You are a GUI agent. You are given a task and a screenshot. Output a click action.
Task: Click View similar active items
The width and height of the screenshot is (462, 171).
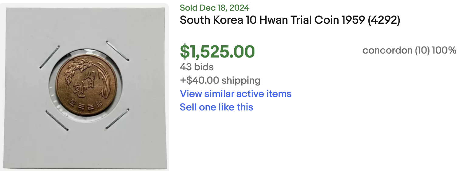click(x=236, y=94)
